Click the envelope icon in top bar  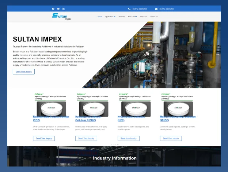156,9
